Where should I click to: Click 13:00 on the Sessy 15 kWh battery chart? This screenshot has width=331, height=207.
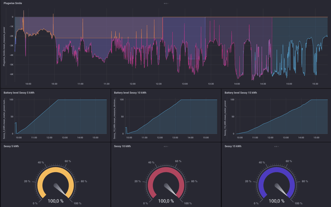pyautogui.click(x=285, y=137)
